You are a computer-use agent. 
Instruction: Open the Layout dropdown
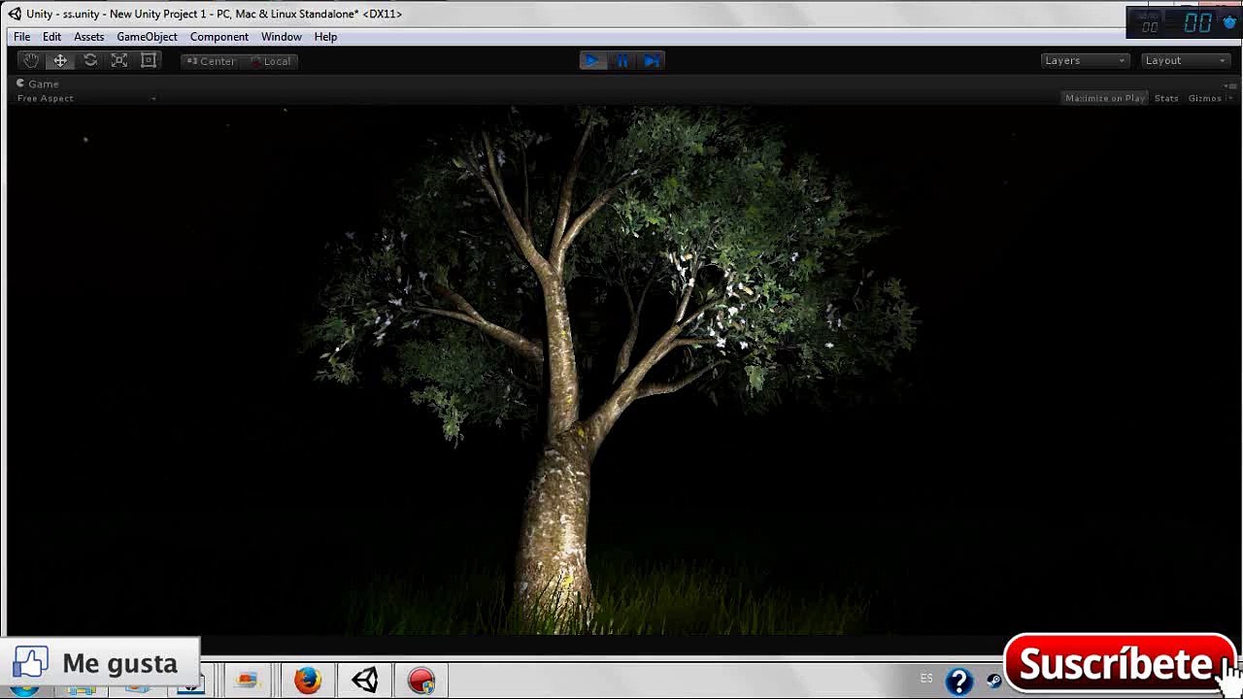point(1186,60)
